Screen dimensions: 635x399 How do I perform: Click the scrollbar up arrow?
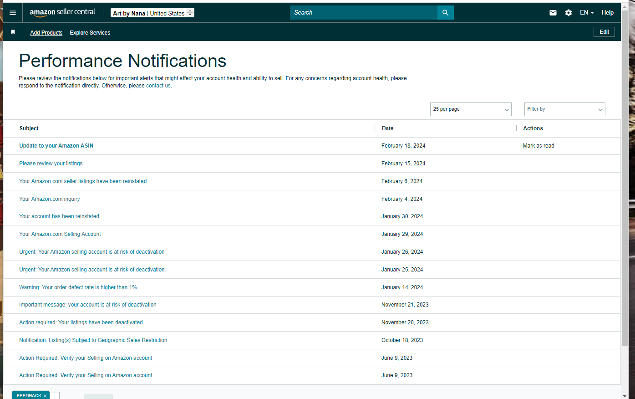click(625, 6)
